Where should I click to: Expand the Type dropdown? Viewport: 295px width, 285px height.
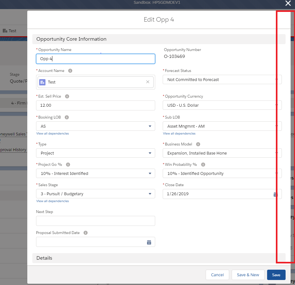96,153
